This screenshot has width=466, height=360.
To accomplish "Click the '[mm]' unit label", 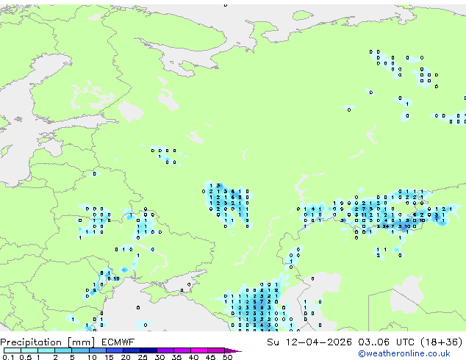I will click(x=81, y=342).
